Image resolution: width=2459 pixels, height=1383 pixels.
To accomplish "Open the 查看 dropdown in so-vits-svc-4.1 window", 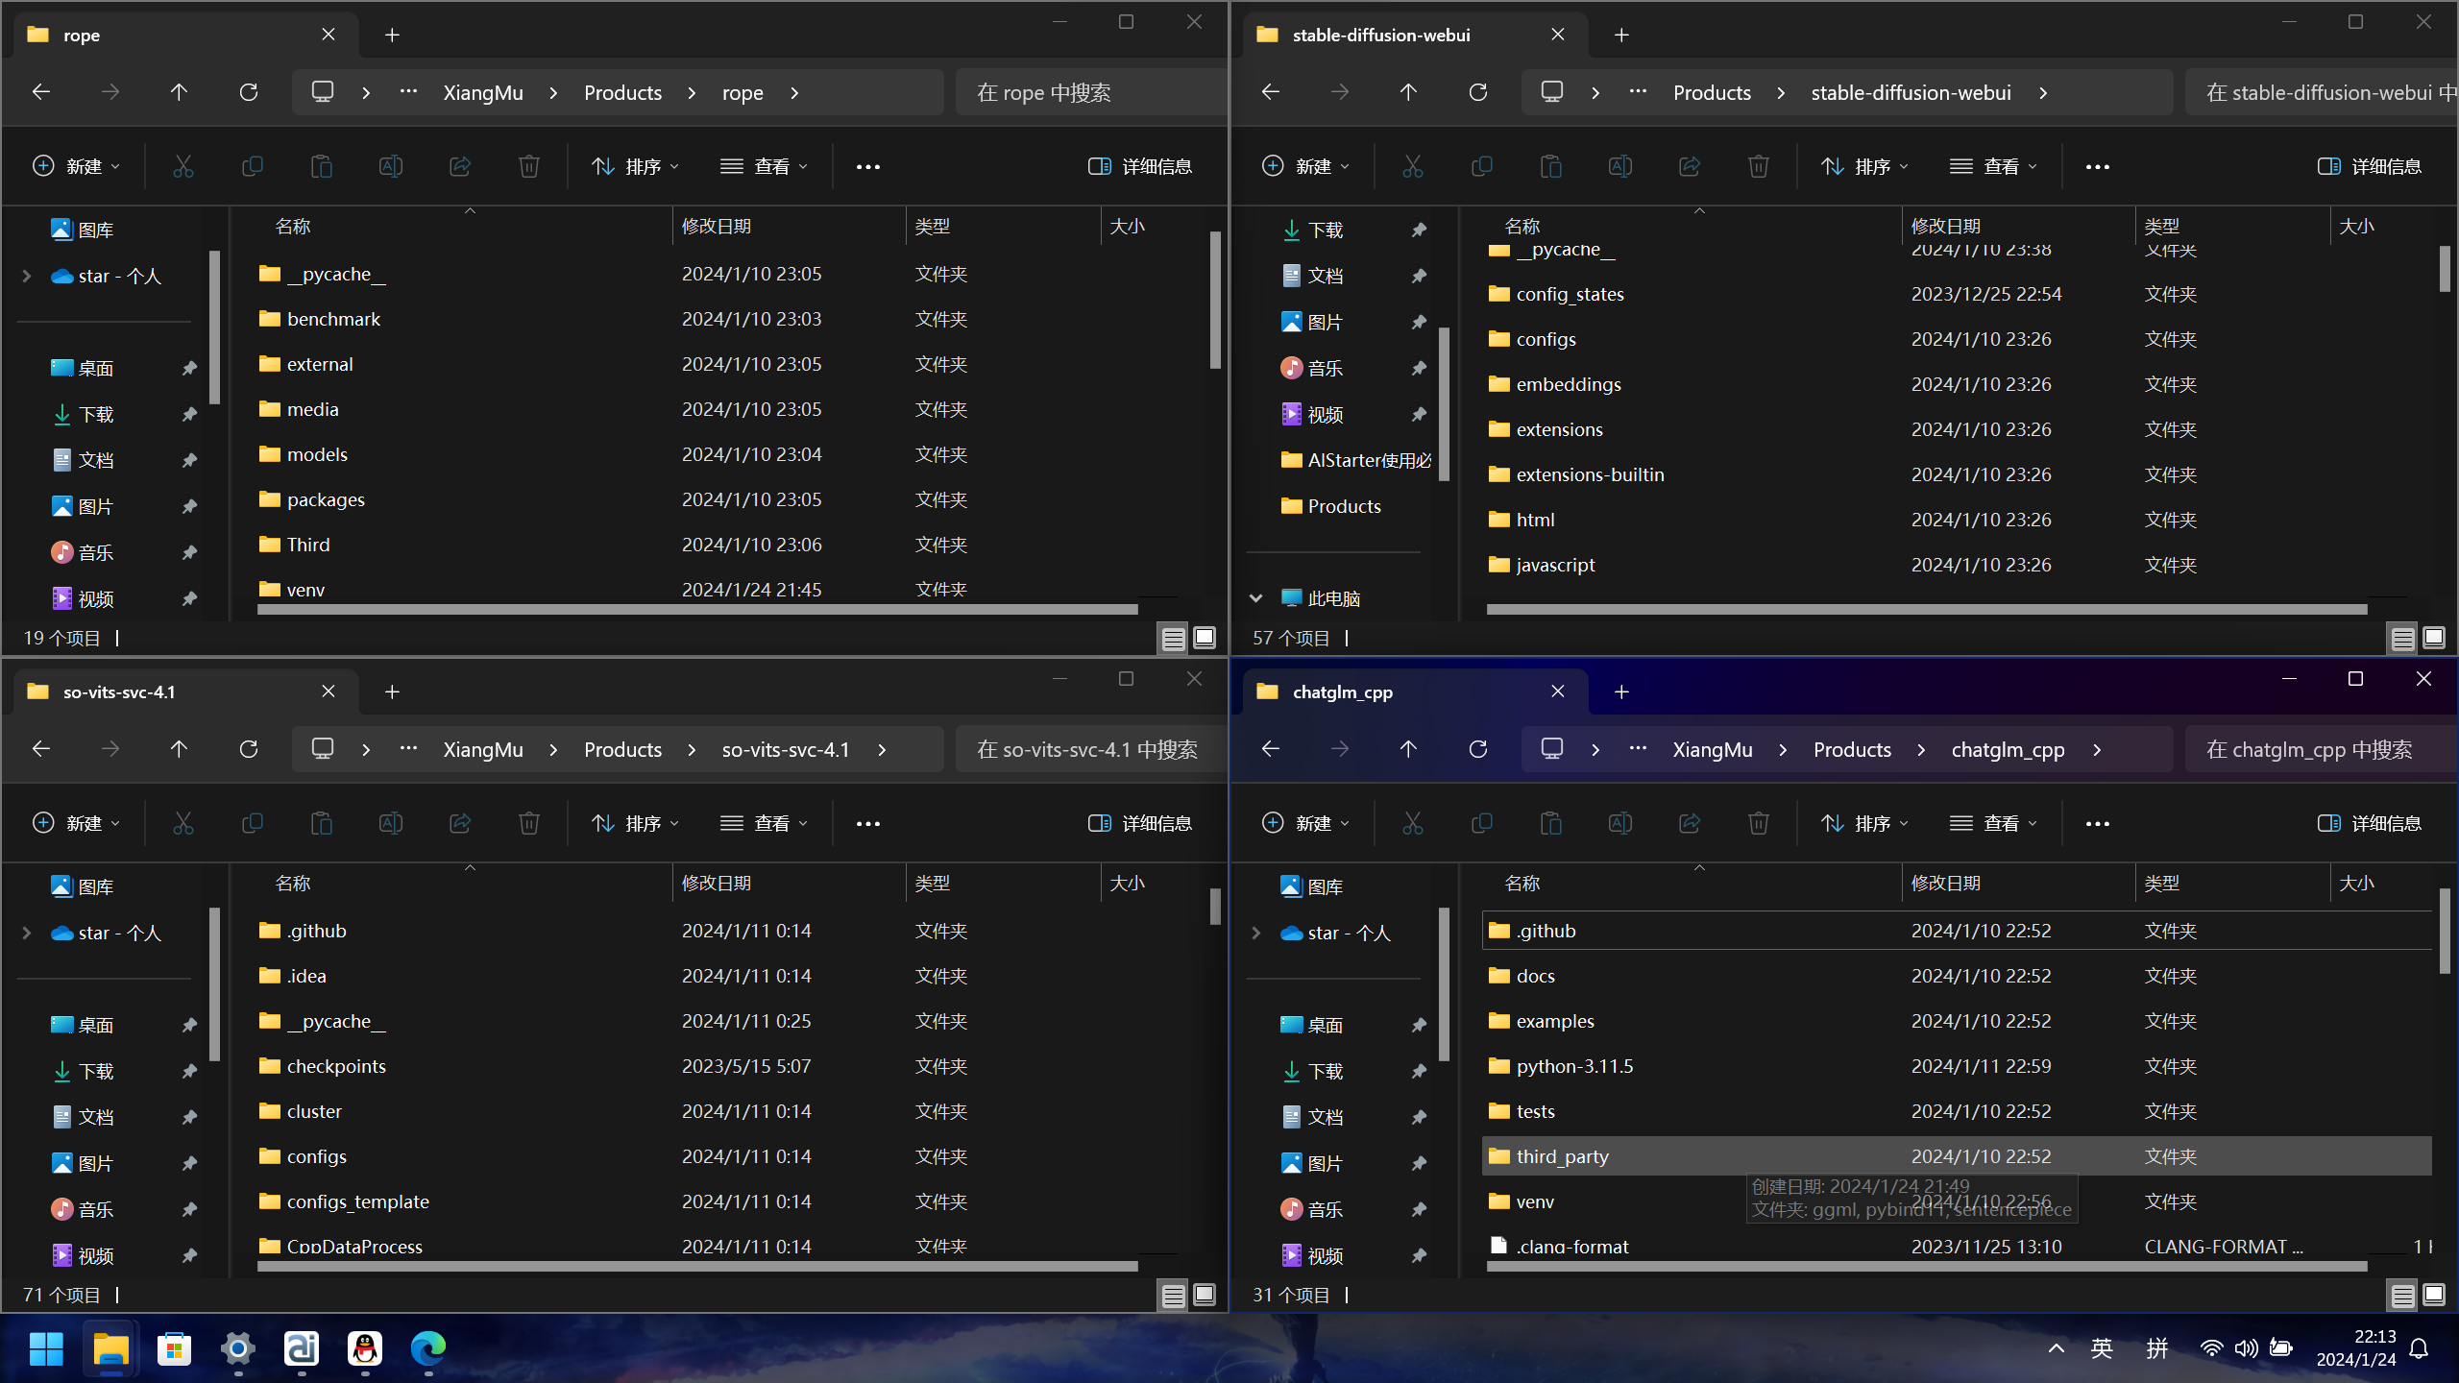I will click(x=764, y=823).
